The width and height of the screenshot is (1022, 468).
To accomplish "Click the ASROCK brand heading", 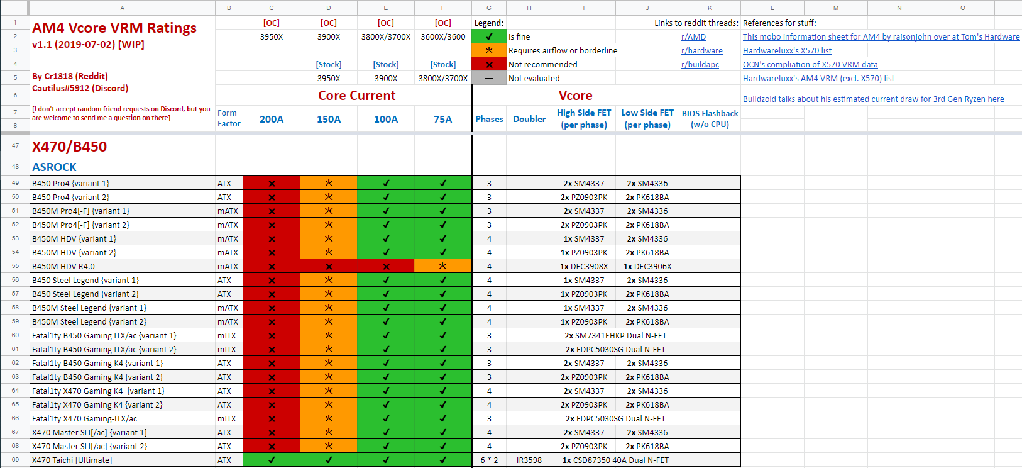I will coord(54,167).
